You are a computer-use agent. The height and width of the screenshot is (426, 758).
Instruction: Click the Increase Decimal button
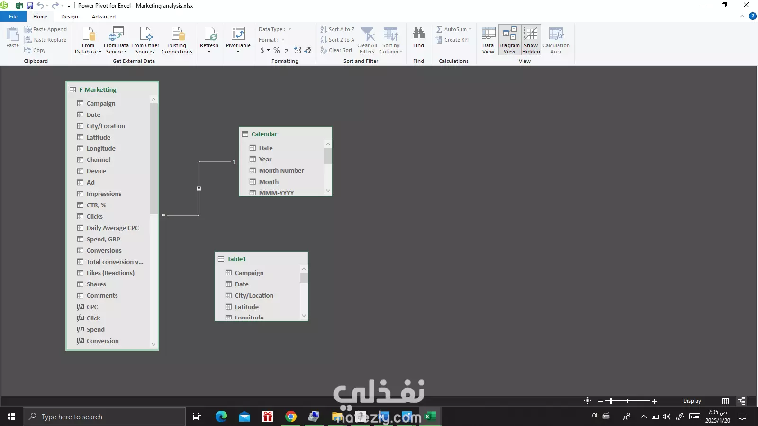pyautogui.click(x=297, y=50)
